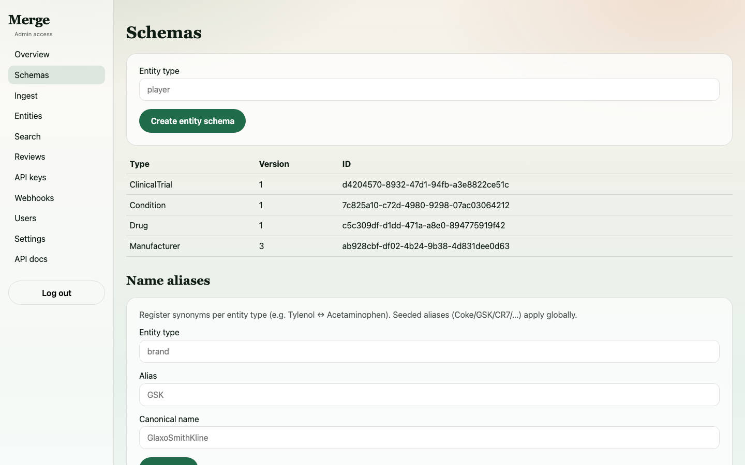Open Webhooks in sidebar

[56, 198]
